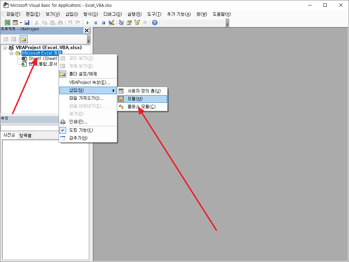Screen dimensions: 349x262
Task: Select VBAProject (Excel_VBA.xlsx) root item
Action: pyautogui.click(x=49, y=48)
